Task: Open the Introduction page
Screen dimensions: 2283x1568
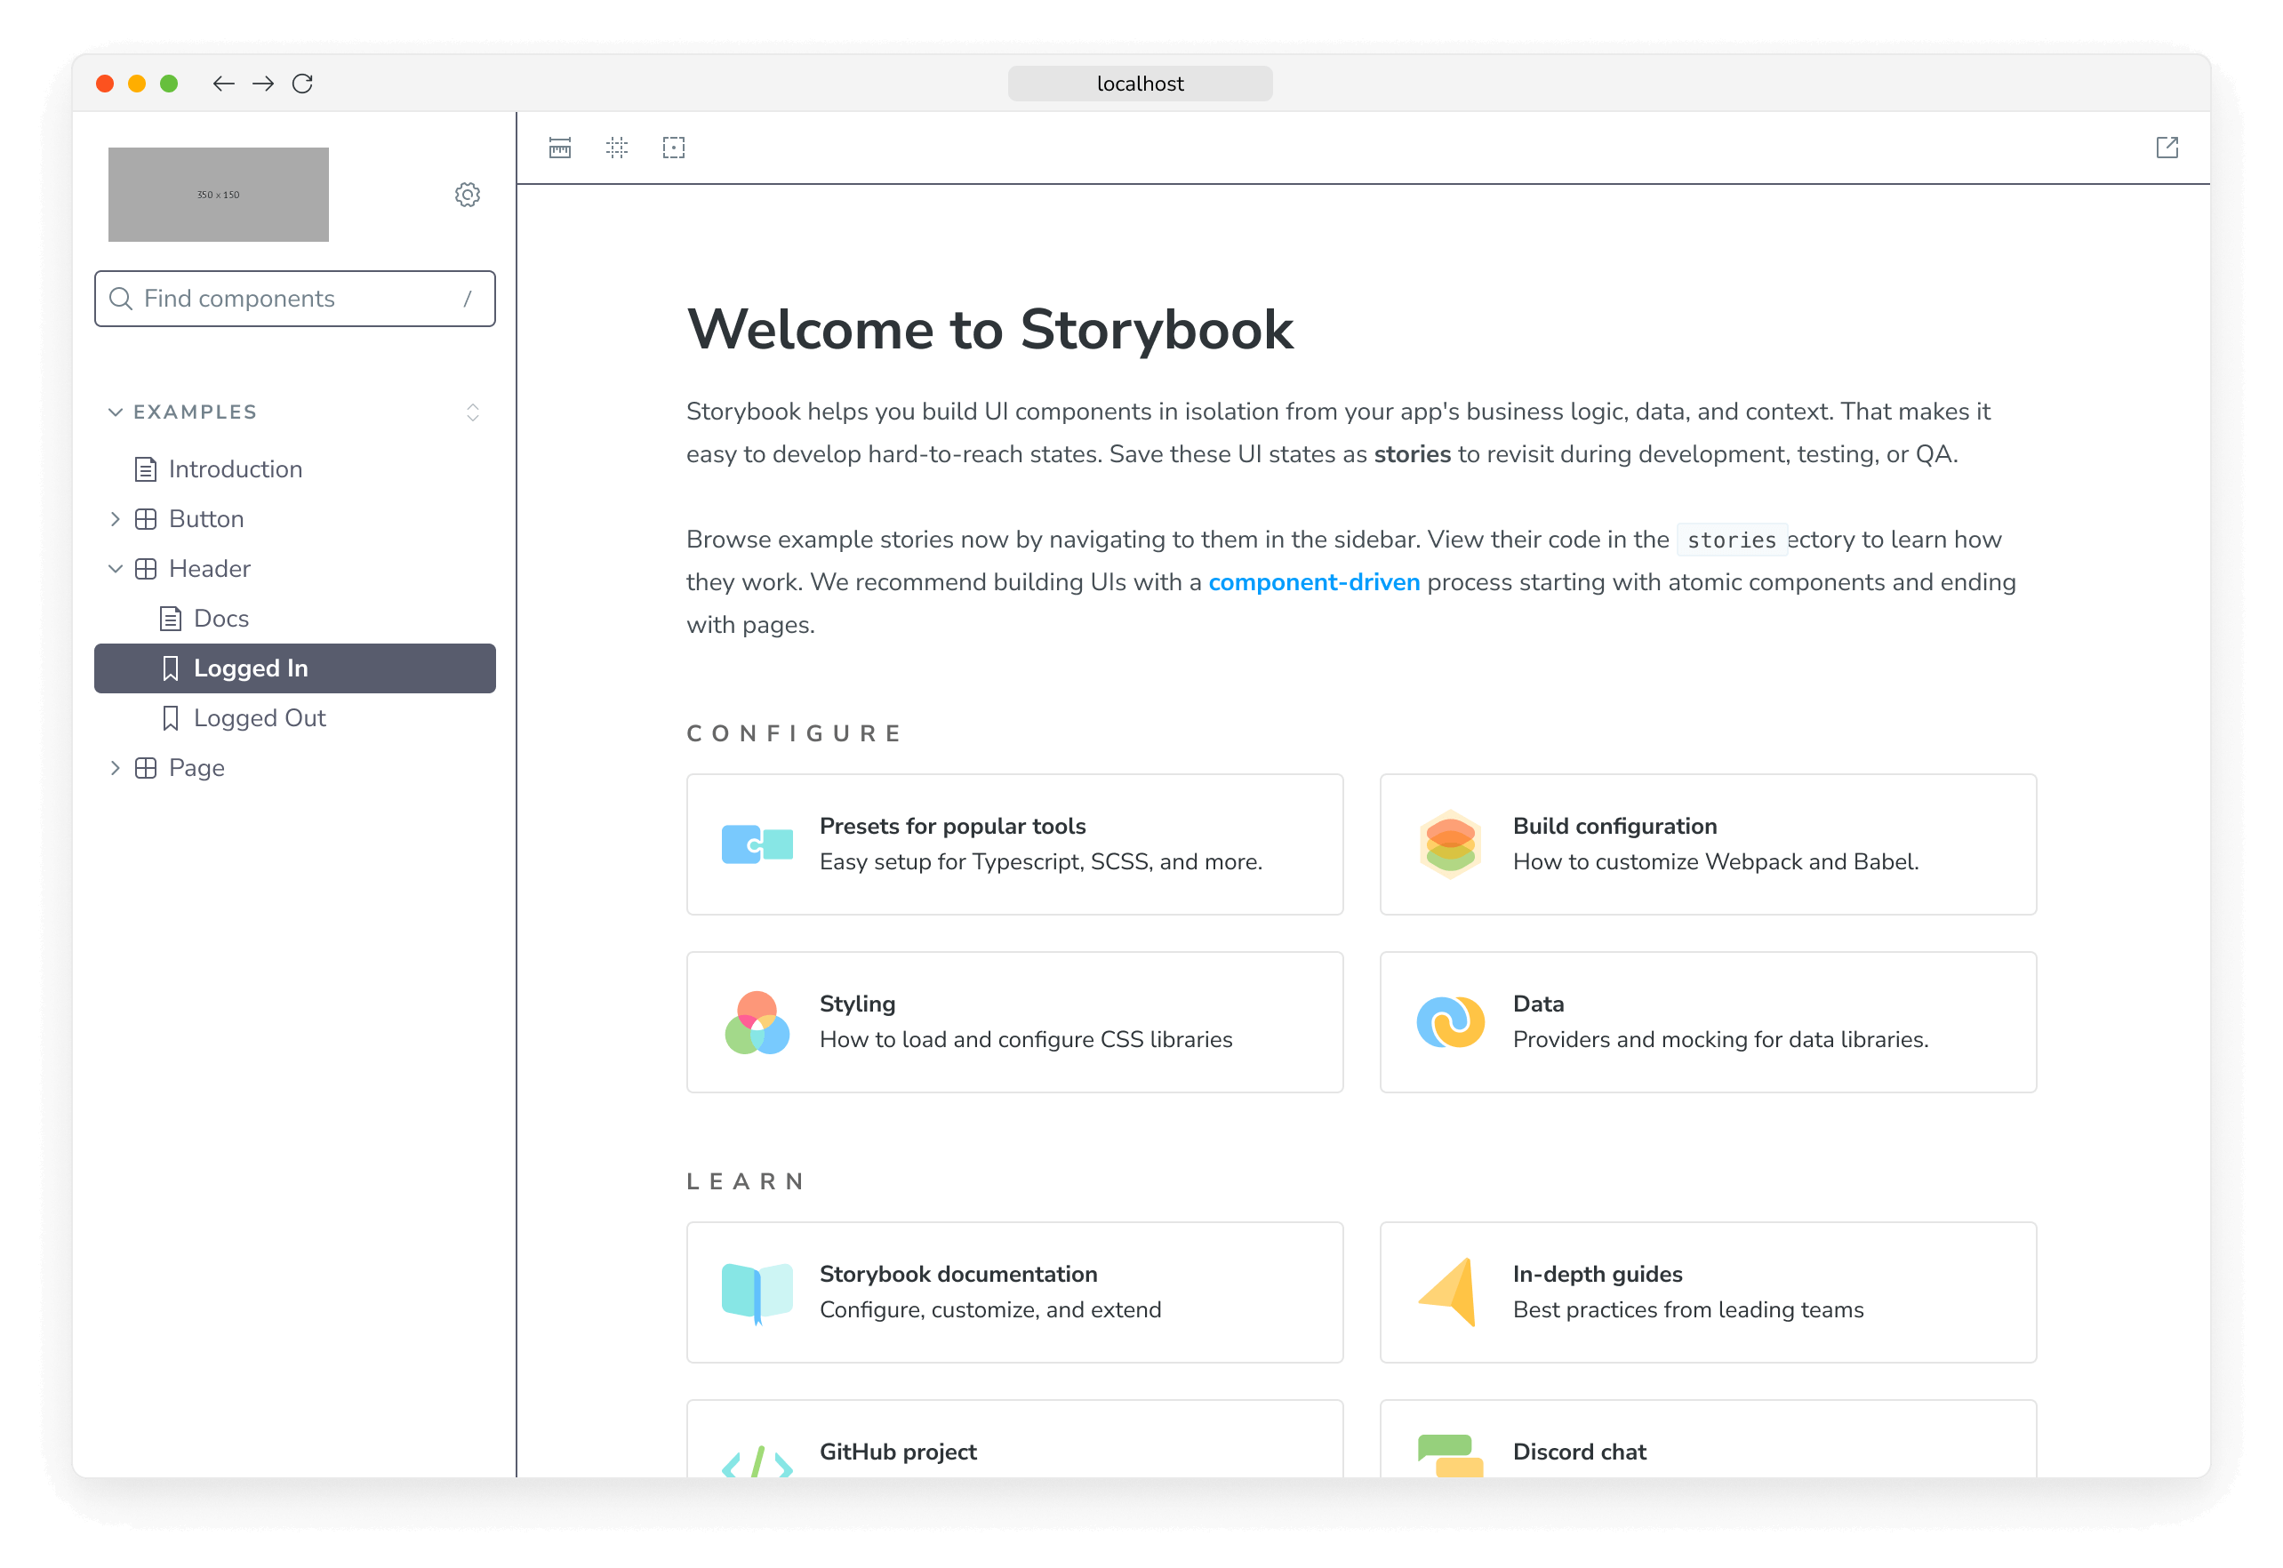Action: [x=236, y=468]
